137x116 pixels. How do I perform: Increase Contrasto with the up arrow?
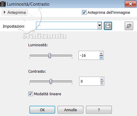point(102,79)
